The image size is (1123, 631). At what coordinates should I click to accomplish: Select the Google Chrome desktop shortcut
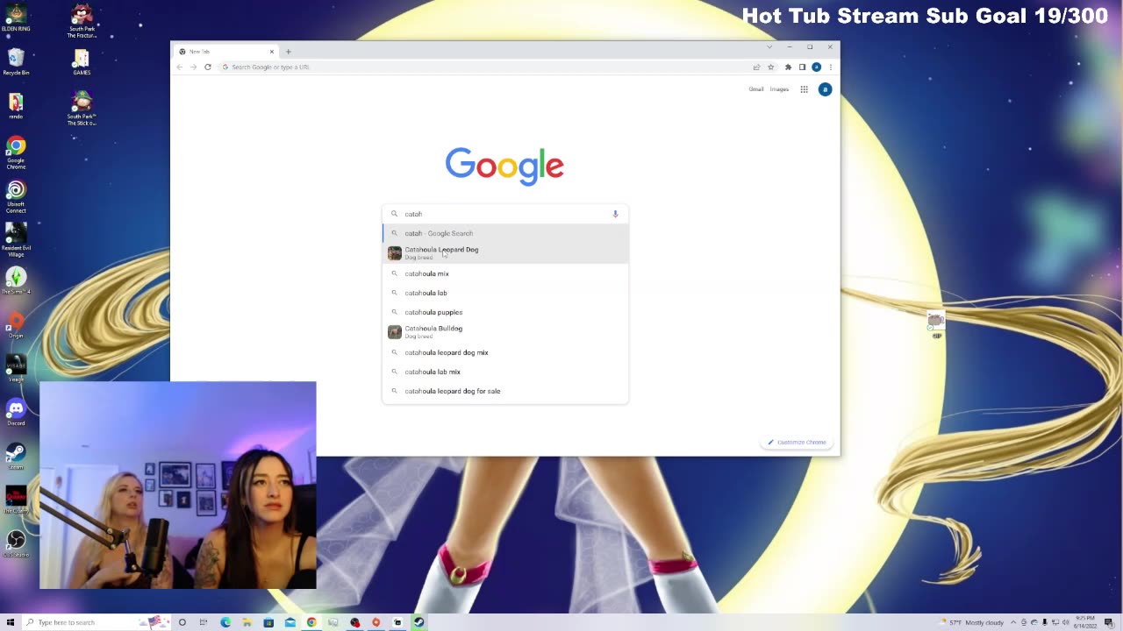16,152
